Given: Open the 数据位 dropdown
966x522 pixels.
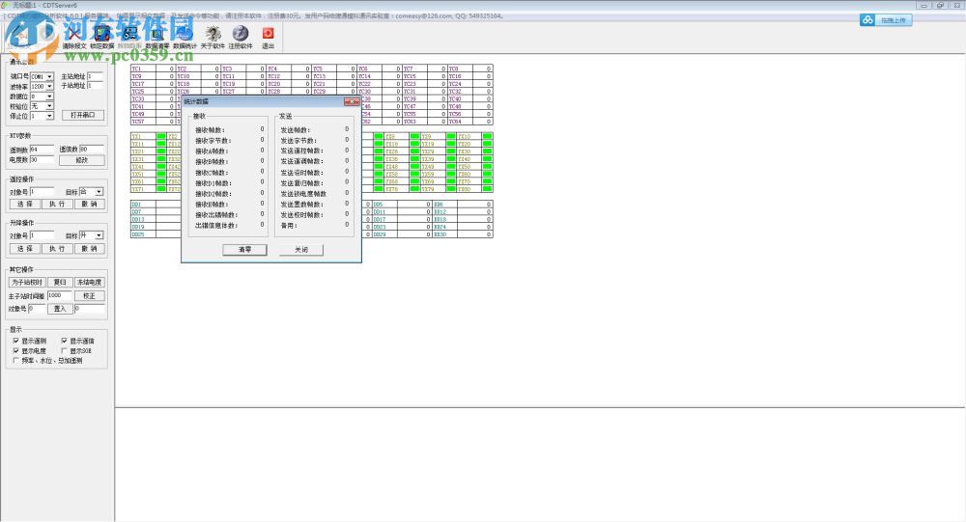Looking at the screenshot, I should [x=49, y=96].
